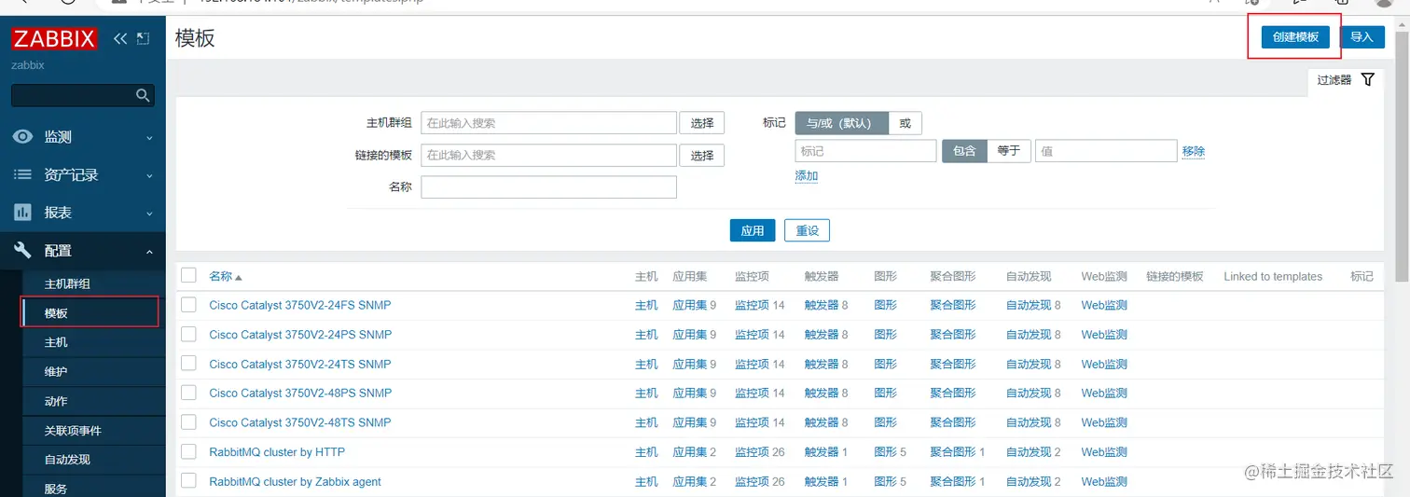Click 选择 next to 链接的模板
Image resolution: width=1410 pixels, height=497 pixels.
(x=701, y=156)
